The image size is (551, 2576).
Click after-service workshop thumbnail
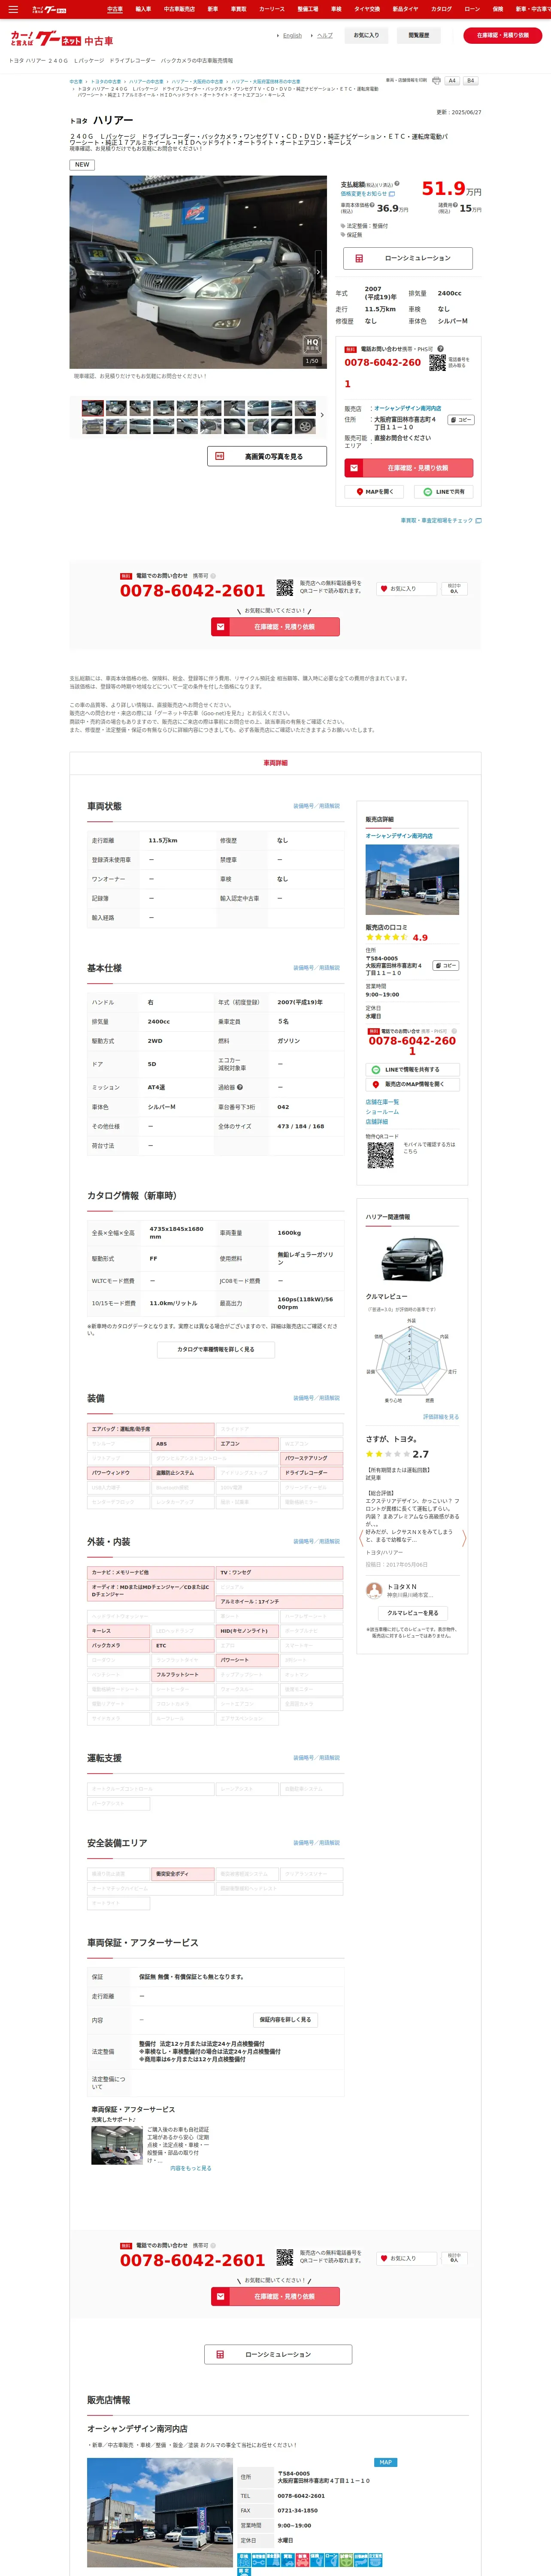(x=117, y=2145)
